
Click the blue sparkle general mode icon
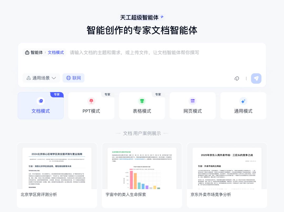tap(243, 101)
